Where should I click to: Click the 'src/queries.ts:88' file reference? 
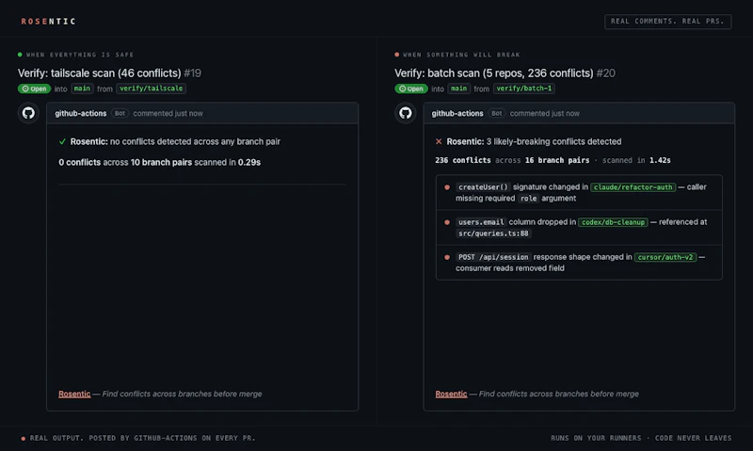pyautogui.click(x=493, y=234)
